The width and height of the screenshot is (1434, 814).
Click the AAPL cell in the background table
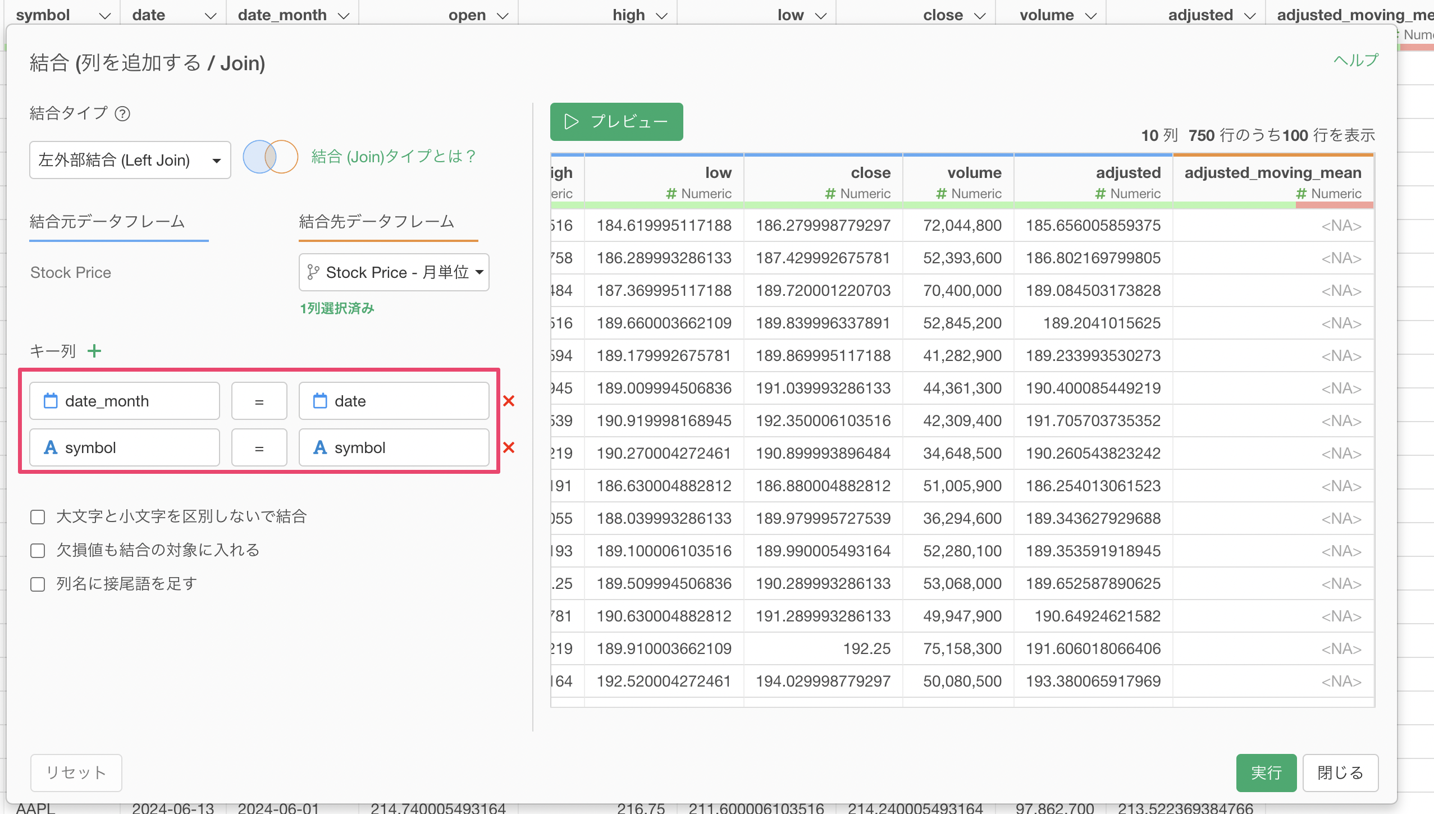point(35,808)
